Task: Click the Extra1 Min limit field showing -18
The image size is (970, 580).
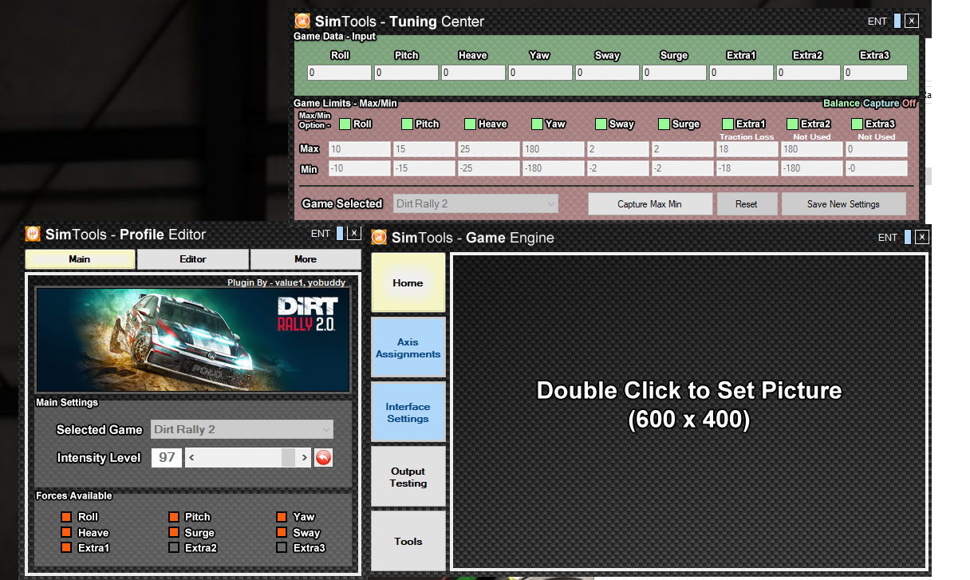Action: point(747,169)
